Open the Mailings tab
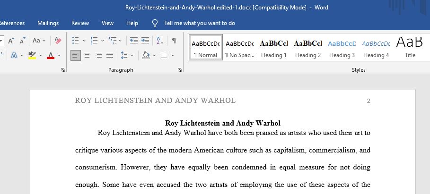This screenshot has height=194, width=430. coord(48,23)
